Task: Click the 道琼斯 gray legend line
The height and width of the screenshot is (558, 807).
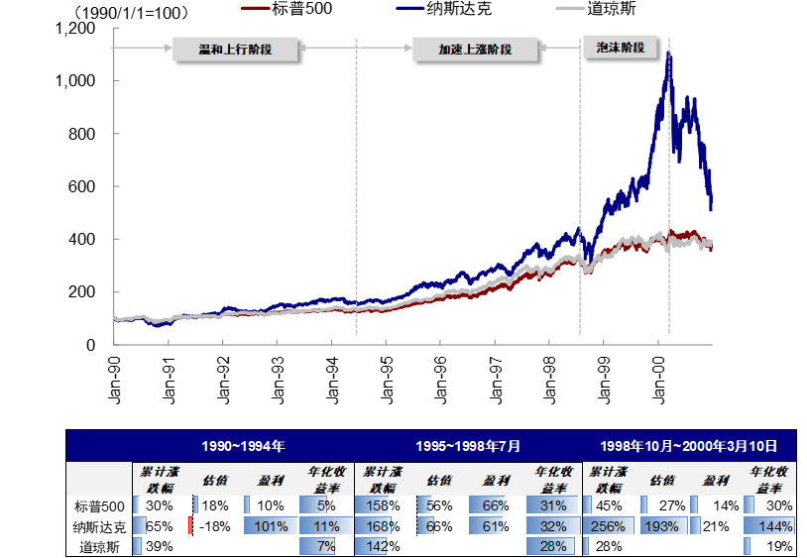Action: coord(571,9)
